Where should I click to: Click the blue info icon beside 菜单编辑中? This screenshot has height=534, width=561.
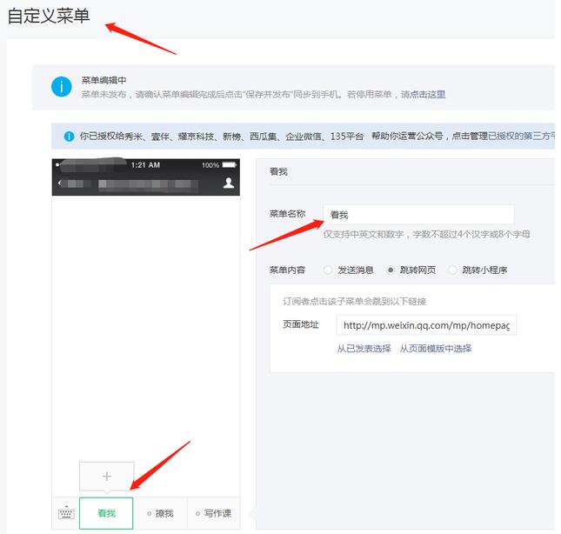(62, 87)
